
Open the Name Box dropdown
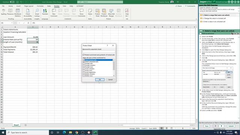pos(12,23)
